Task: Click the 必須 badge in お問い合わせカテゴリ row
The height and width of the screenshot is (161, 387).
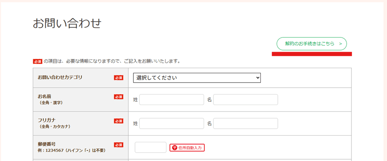Action: click(119, 78)
